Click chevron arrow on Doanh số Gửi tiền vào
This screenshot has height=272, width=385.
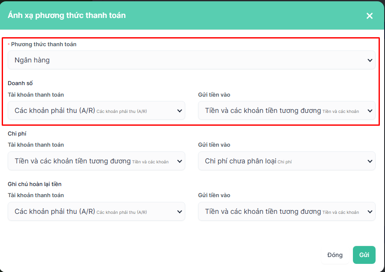click(370, 111)
